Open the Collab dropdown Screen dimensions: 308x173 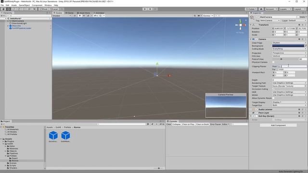click(x=251, y=9)
